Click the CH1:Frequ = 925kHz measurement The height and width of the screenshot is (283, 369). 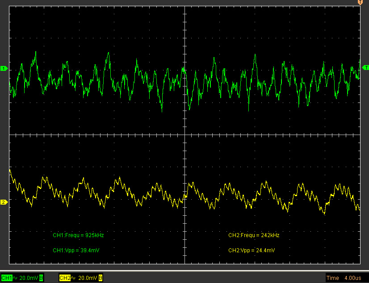click(x=78, y=235)
